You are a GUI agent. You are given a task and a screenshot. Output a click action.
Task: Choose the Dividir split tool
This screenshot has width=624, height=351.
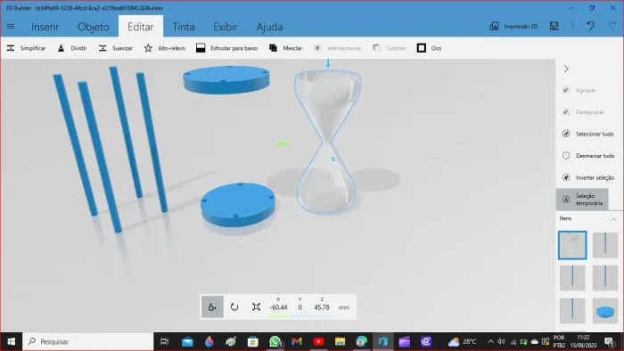[72, 48]
